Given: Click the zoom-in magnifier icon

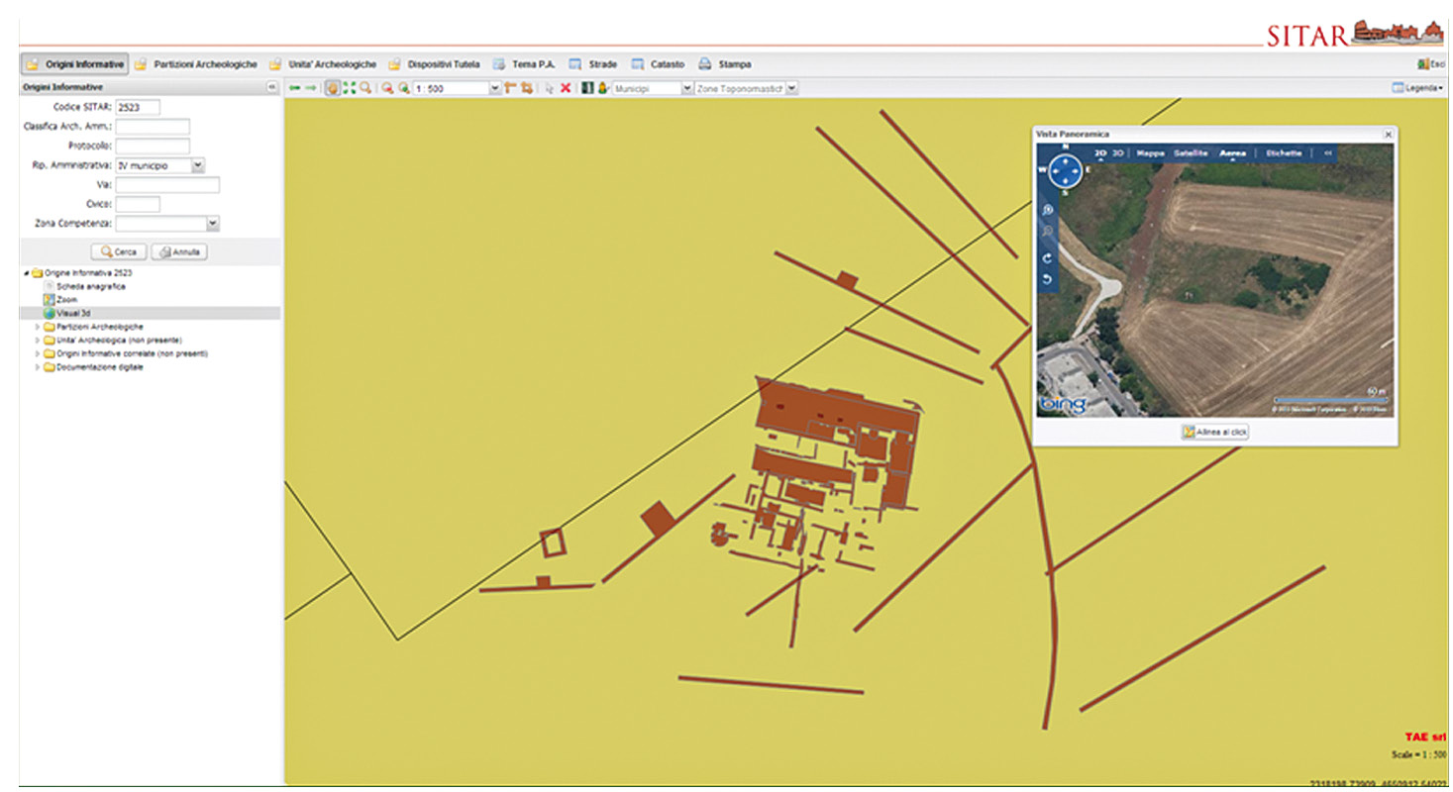Looking at the screenshot, I should pyautogui.click(x=405, y=88).
